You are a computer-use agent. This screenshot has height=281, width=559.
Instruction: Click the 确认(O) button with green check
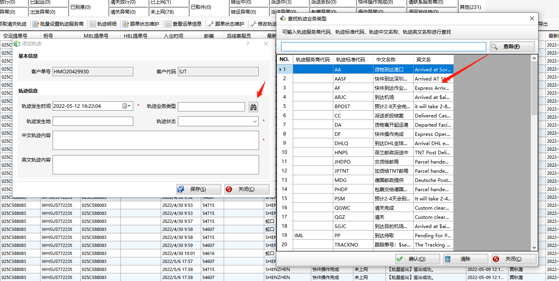pos(417,259)
